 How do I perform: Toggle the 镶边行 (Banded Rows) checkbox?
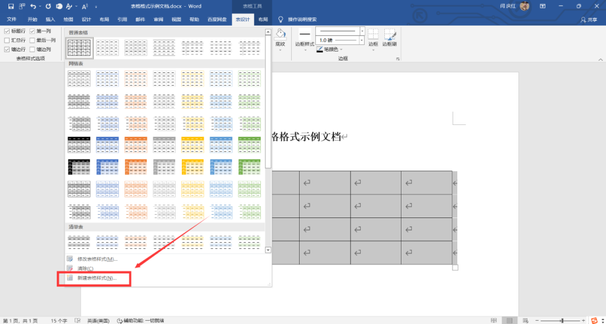coord(7,49)
